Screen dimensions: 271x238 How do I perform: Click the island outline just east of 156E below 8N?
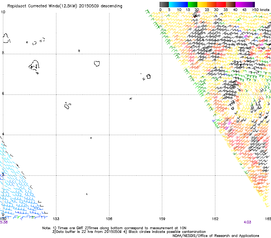[97, 64]
